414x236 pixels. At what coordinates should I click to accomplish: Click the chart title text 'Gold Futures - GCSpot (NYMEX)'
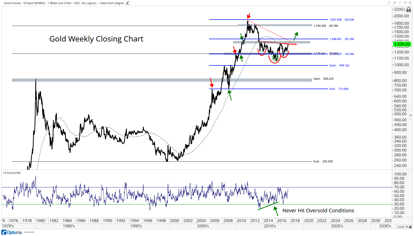coord(25,3)
